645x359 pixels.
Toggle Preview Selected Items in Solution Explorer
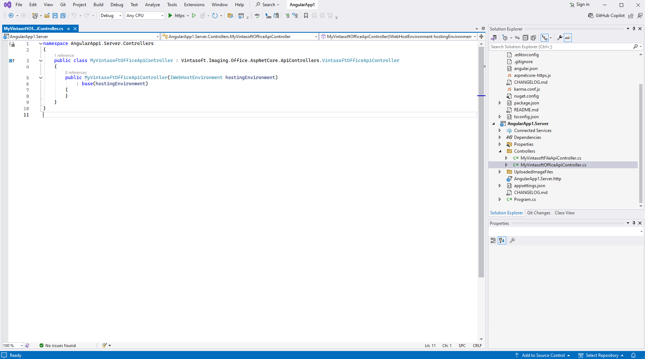tap(568, 38)
